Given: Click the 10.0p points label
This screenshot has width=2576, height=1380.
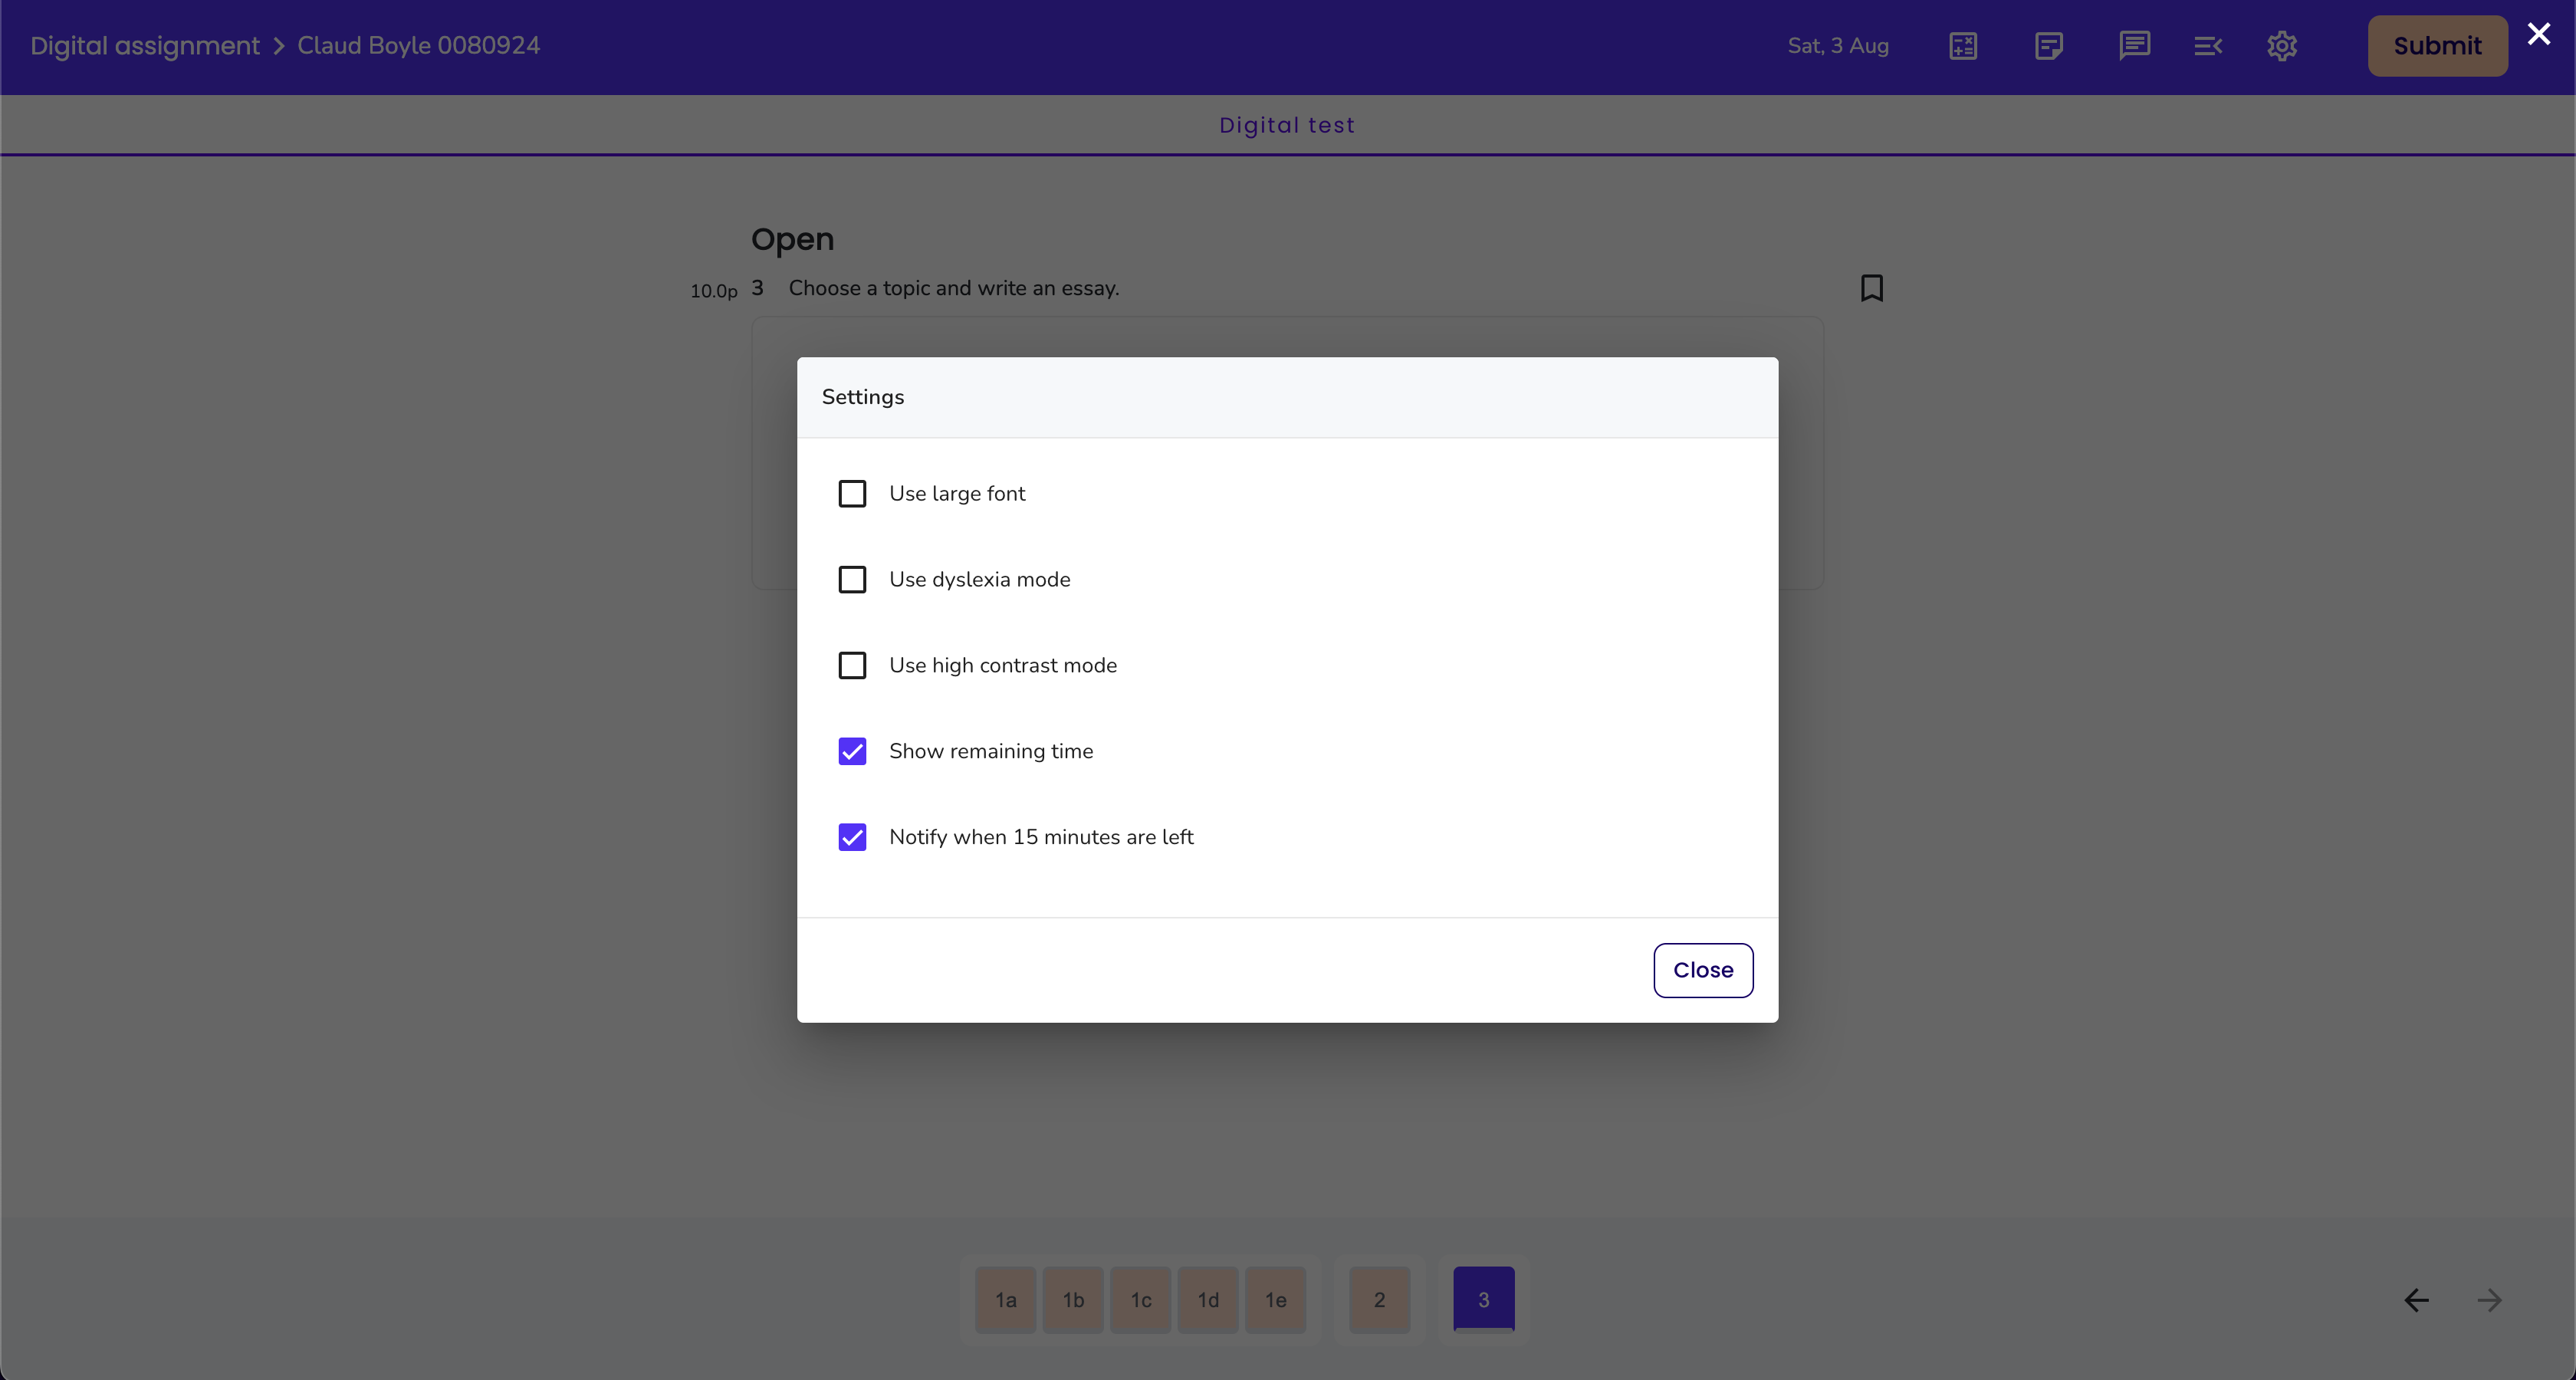Looking at the screenshot, I should (x=714, y=291).
